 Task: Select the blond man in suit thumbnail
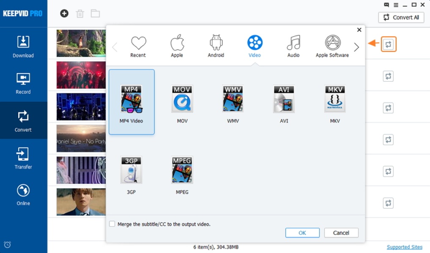(81, 202)
